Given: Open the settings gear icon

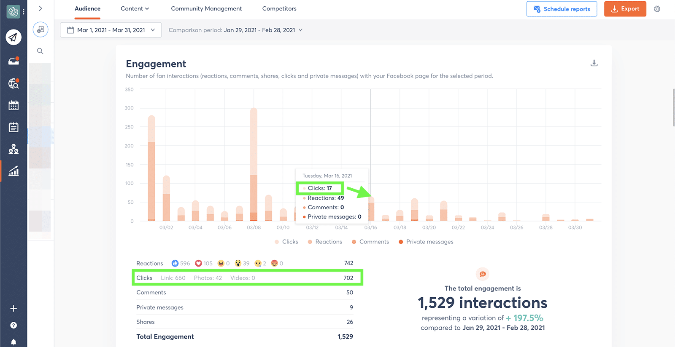Looking at the screenshot, I should click(657, 9).
